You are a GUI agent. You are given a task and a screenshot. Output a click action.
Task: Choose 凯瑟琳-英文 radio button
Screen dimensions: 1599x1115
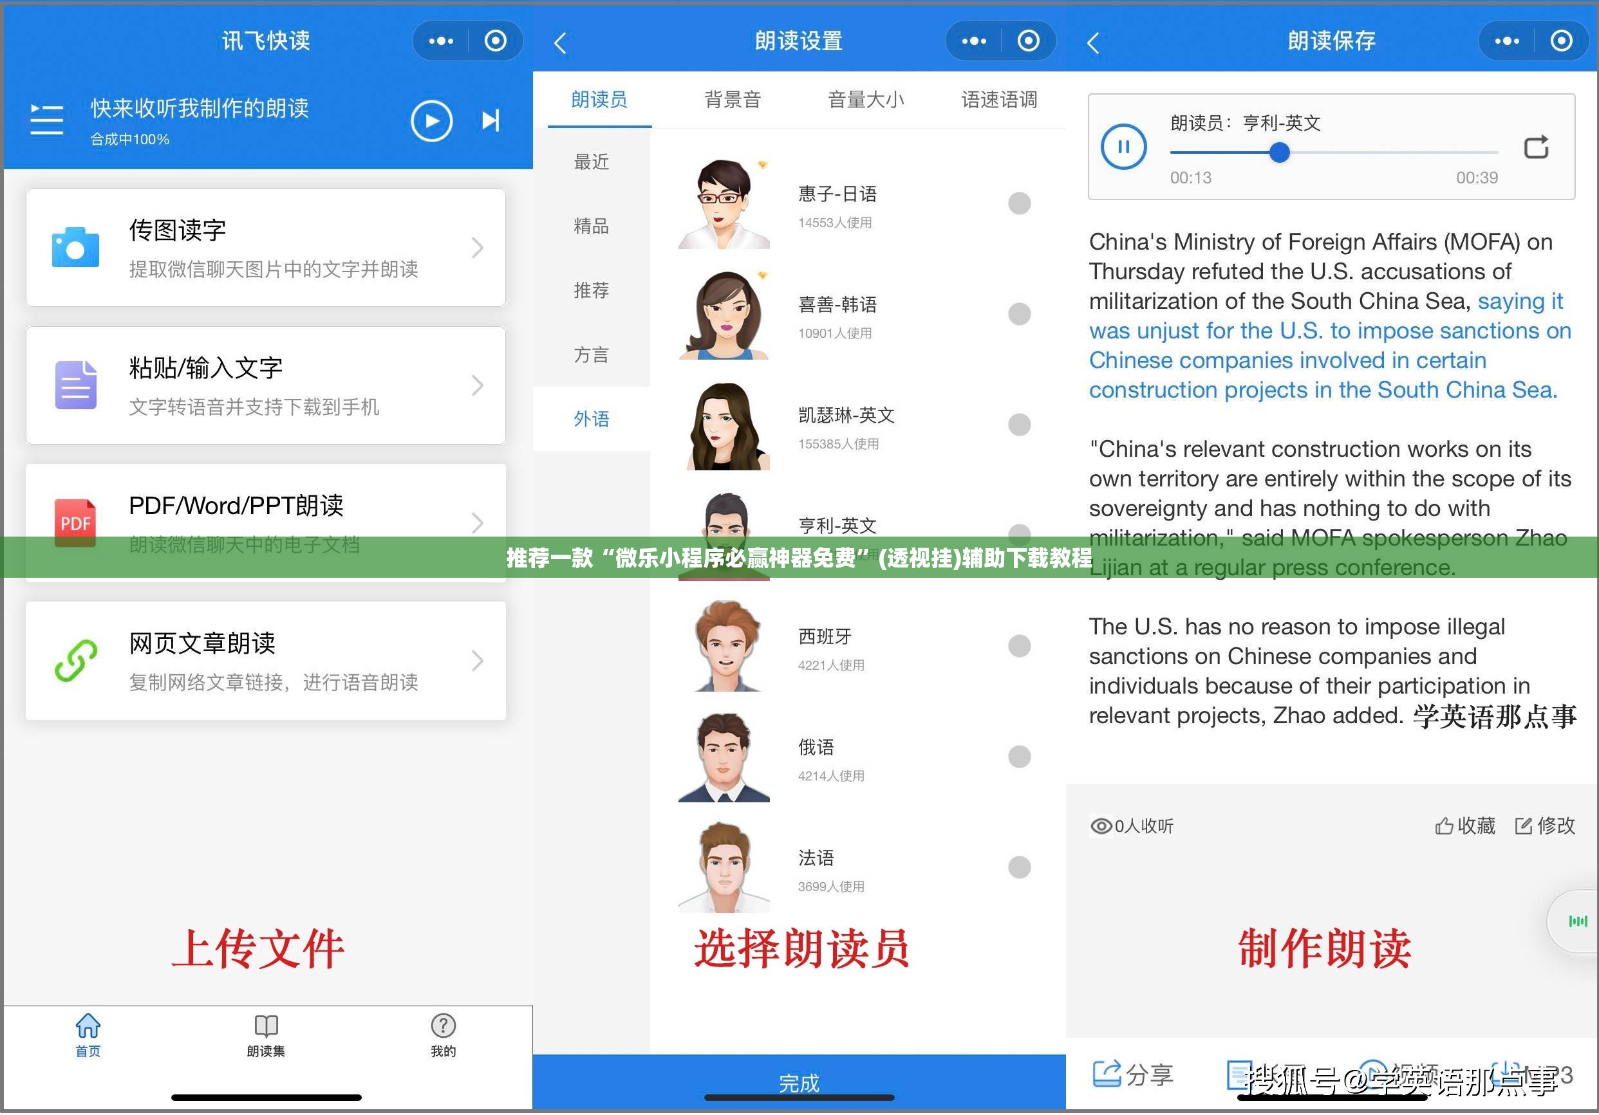tap(1019, 425)
